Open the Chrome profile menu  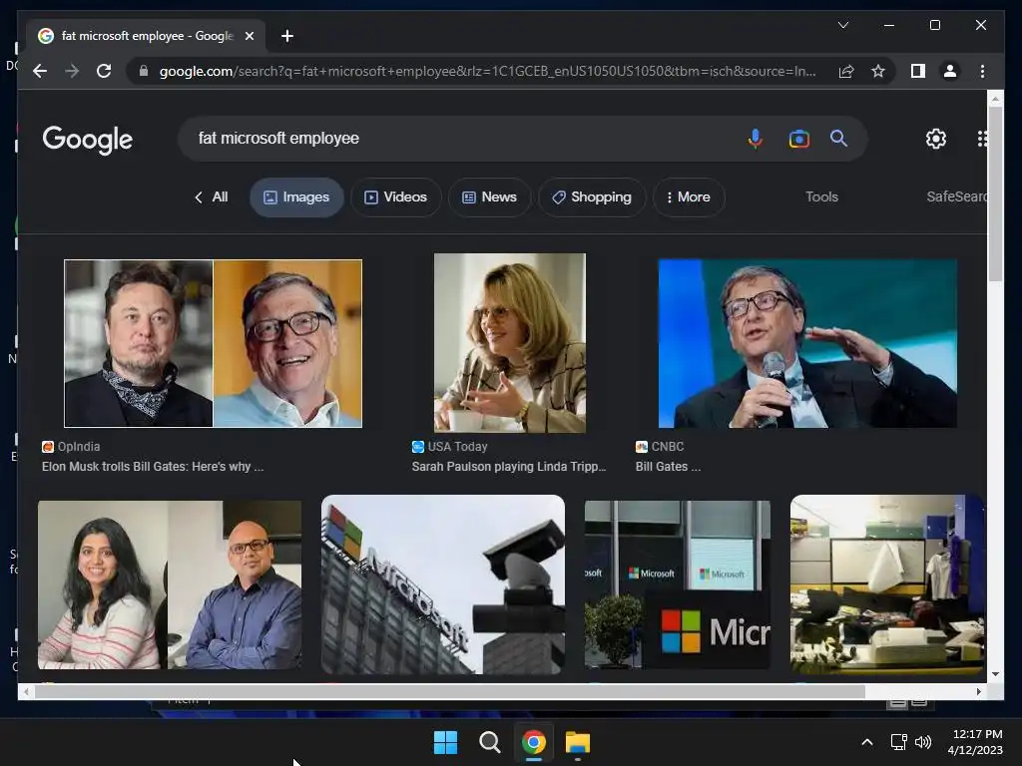point(950,71)
